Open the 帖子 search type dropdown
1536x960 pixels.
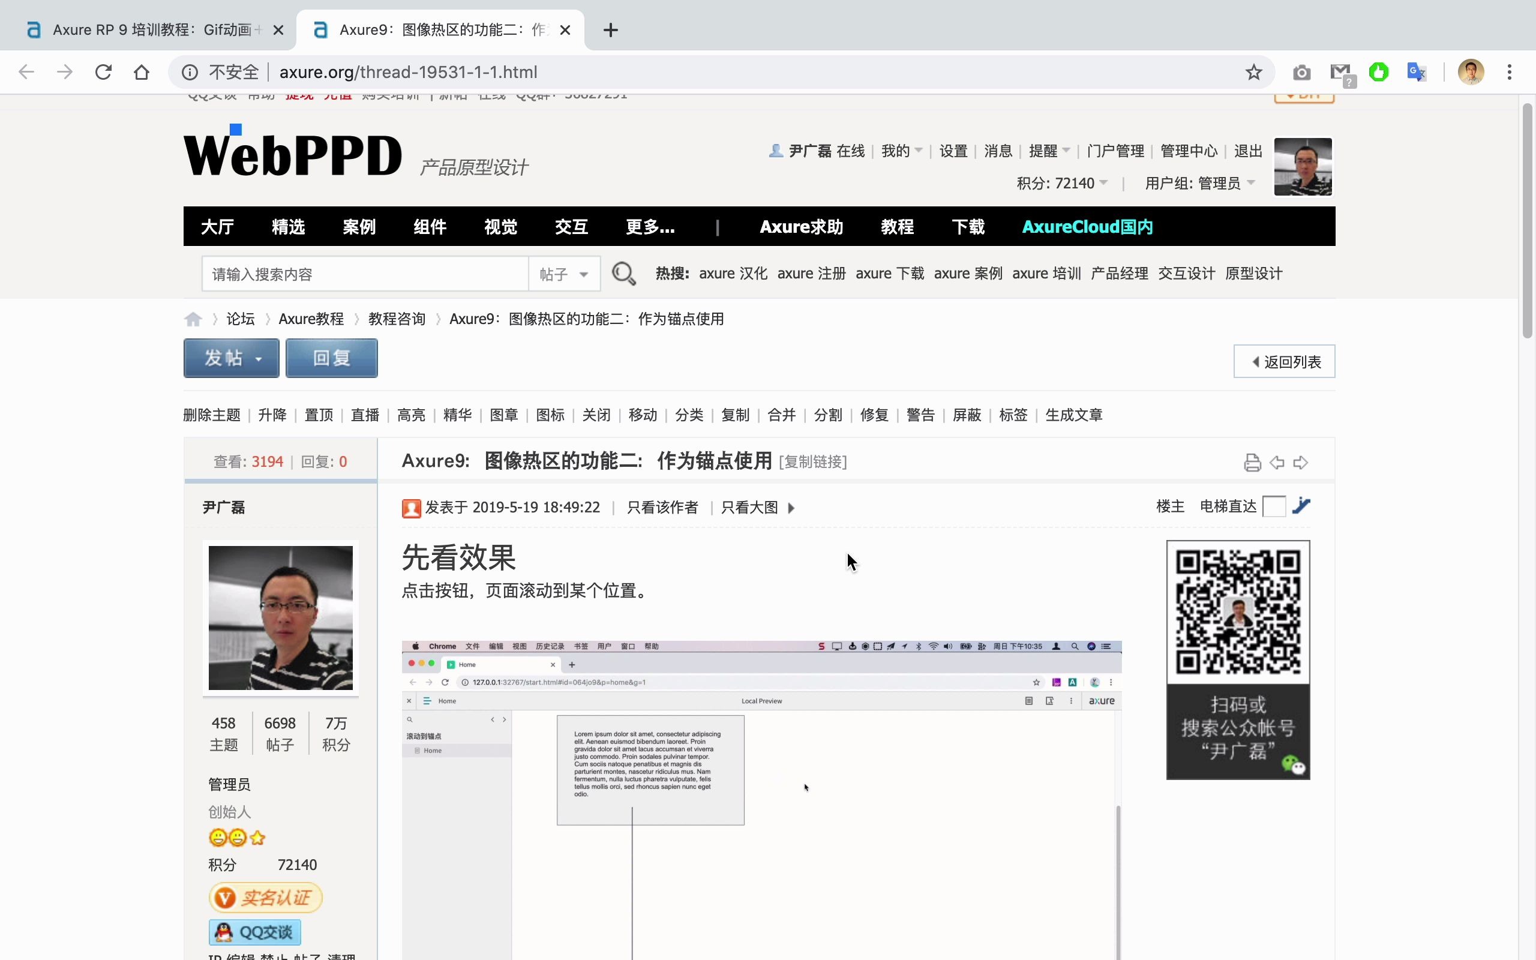coord(564,274)
